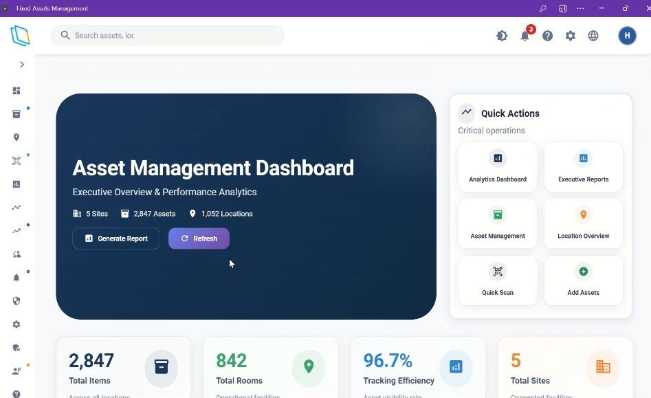This screenshot has height=398, width=651.
Task: Open Analytics Dashboard quick action
Action: (498, 167)
